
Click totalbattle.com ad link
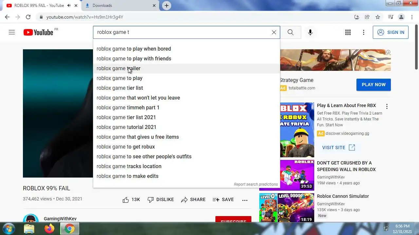tap(302, 88)
